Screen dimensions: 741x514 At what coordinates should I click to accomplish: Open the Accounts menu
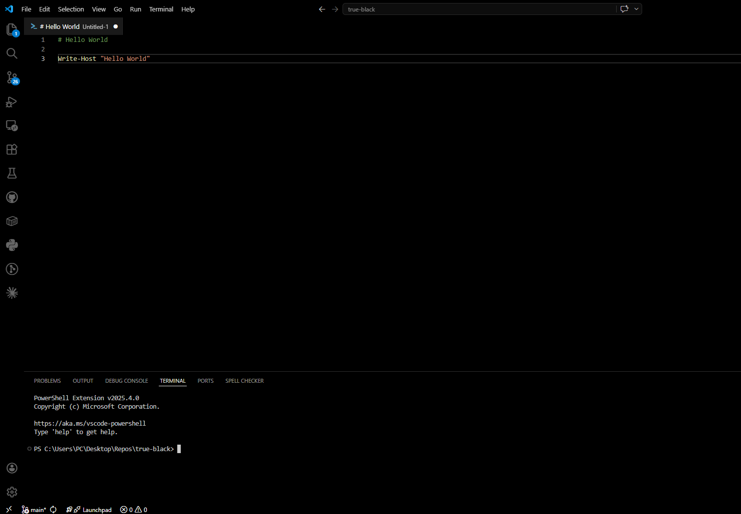(12, 468)
